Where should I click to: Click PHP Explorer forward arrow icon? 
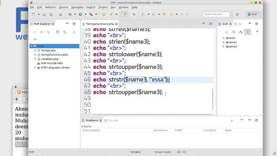42,32
